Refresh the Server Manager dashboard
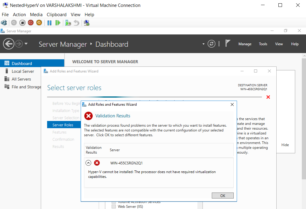 [x=211, y=44]
